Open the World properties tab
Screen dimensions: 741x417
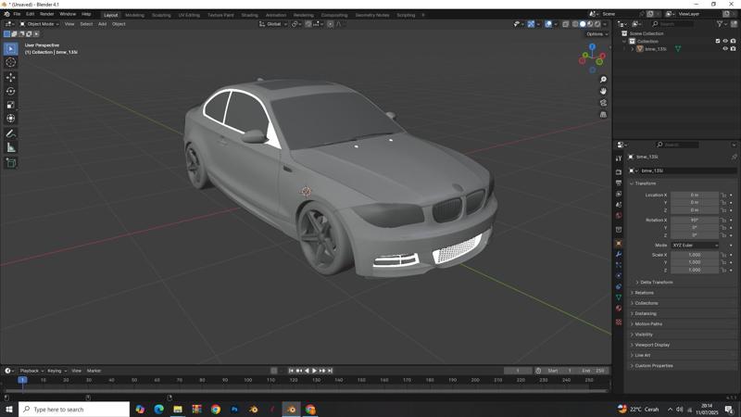[619, 216]
